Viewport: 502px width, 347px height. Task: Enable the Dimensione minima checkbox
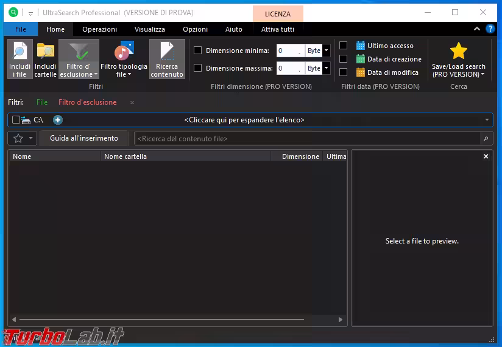coord(198,51)
